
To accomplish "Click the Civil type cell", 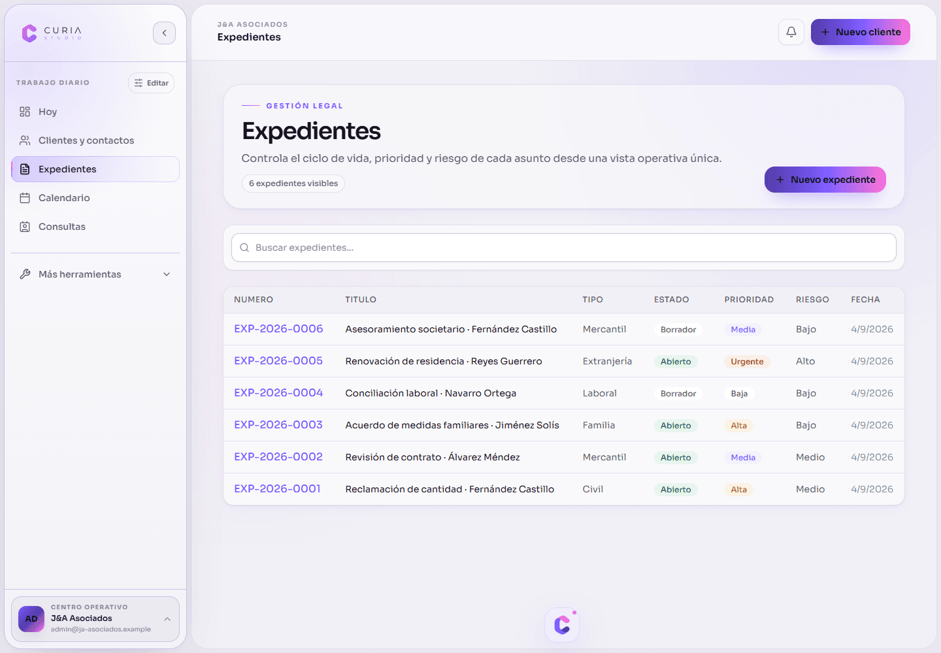I will 593,489.
